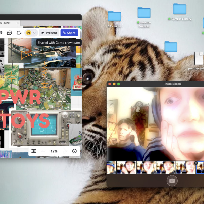
Task: Zoom in with plus button in Miro
Action: [x=65, y=151]
